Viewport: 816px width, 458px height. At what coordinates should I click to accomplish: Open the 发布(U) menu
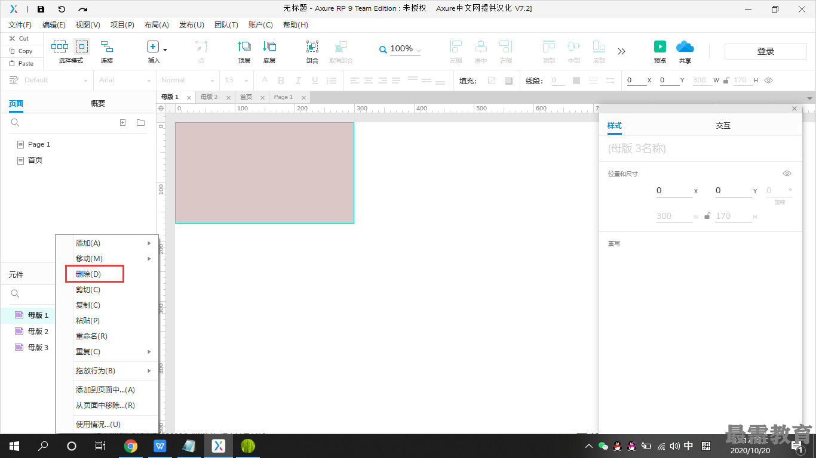click(192, 25)
